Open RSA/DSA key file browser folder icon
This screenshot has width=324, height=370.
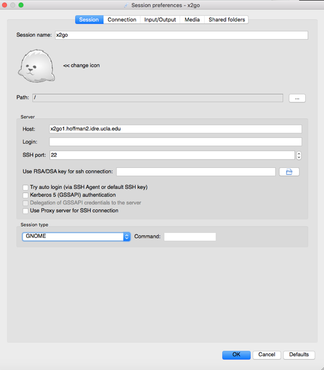coord(289,172)
